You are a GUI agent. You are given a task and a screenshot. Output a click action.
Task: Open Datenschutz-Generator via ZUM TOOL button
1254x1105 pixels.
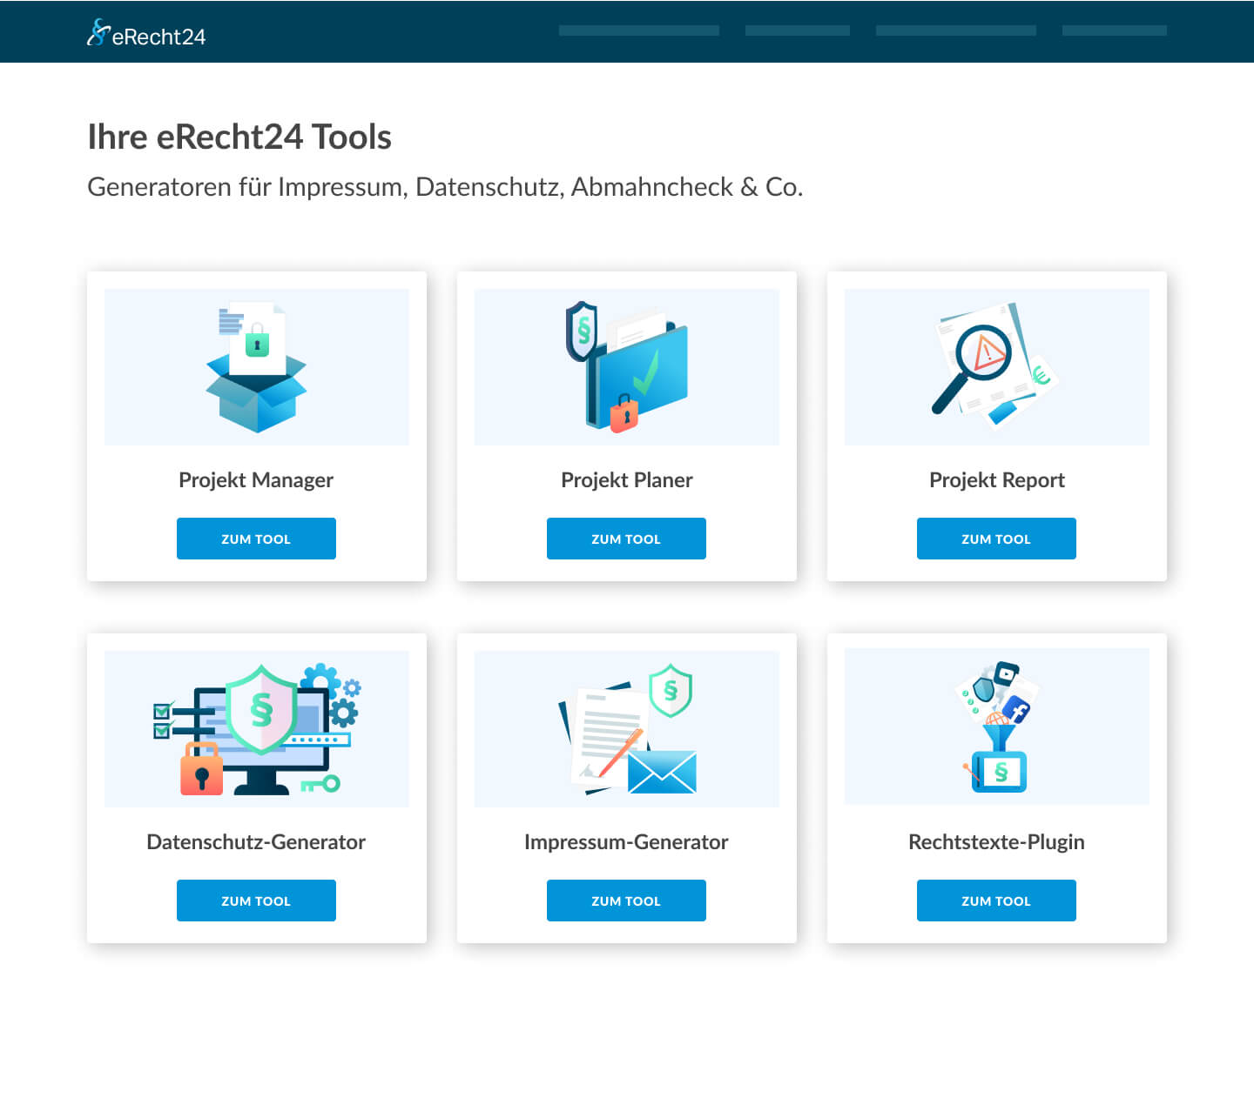[256, 901]
